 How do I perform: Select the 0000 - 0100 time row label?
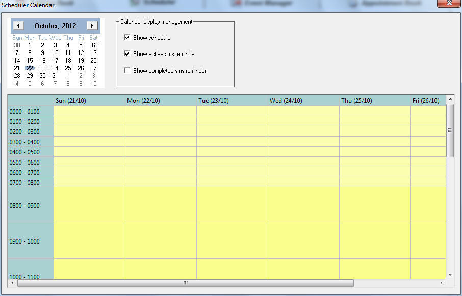(x=31, y=111)
